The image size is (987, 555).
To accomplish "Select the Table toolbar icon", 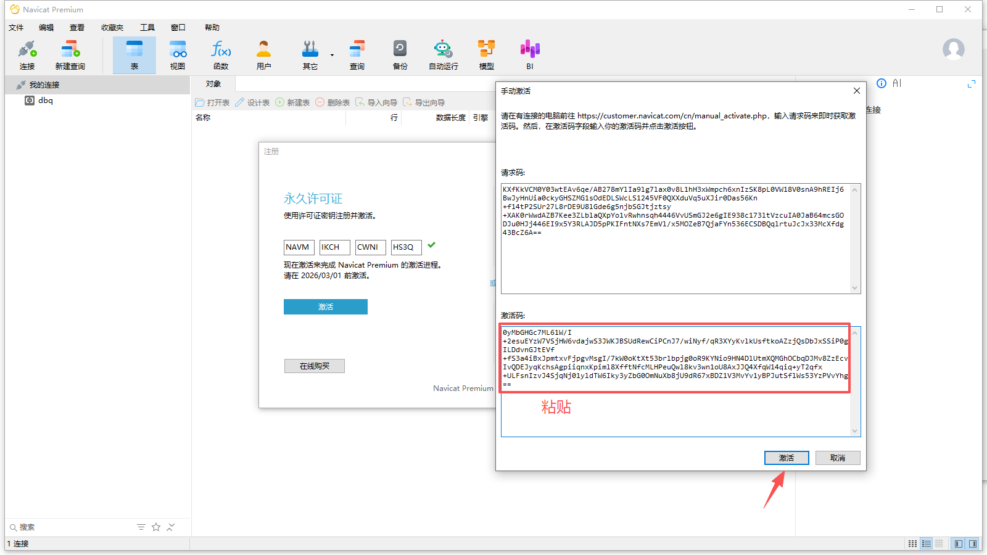I will pyautogui.click(x=134, y=55).
